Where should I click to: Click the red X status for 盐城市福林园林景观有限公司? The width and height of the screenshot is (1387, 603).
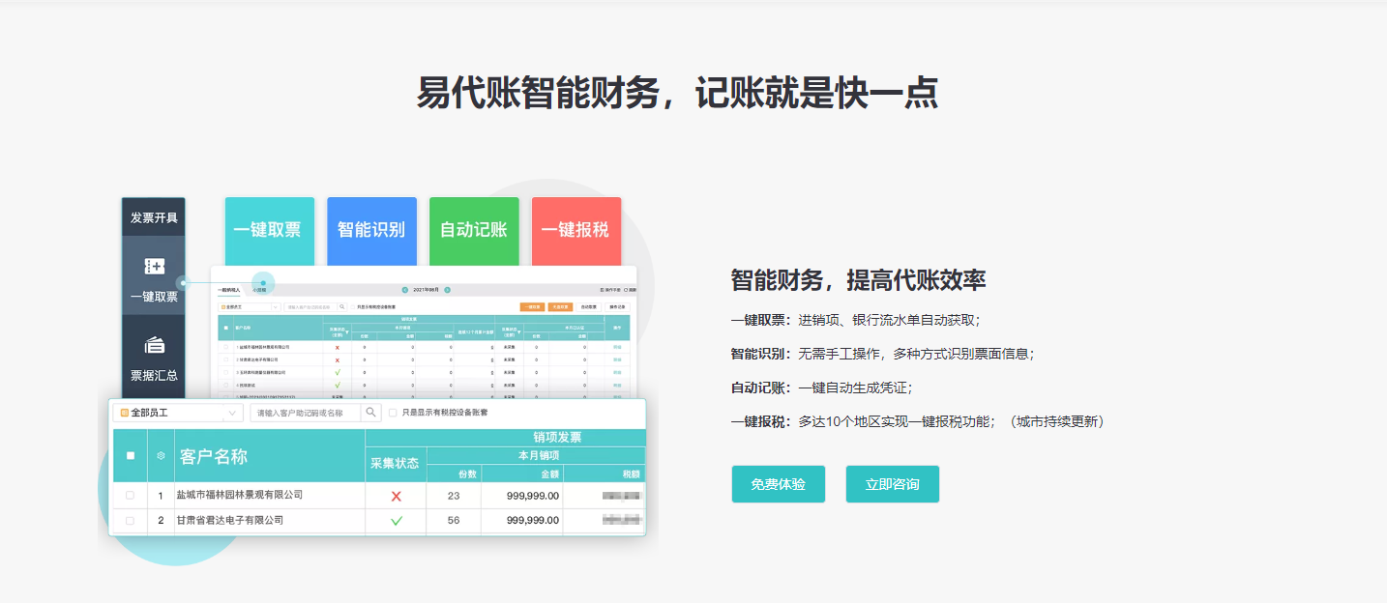click(x=396, y=496)
